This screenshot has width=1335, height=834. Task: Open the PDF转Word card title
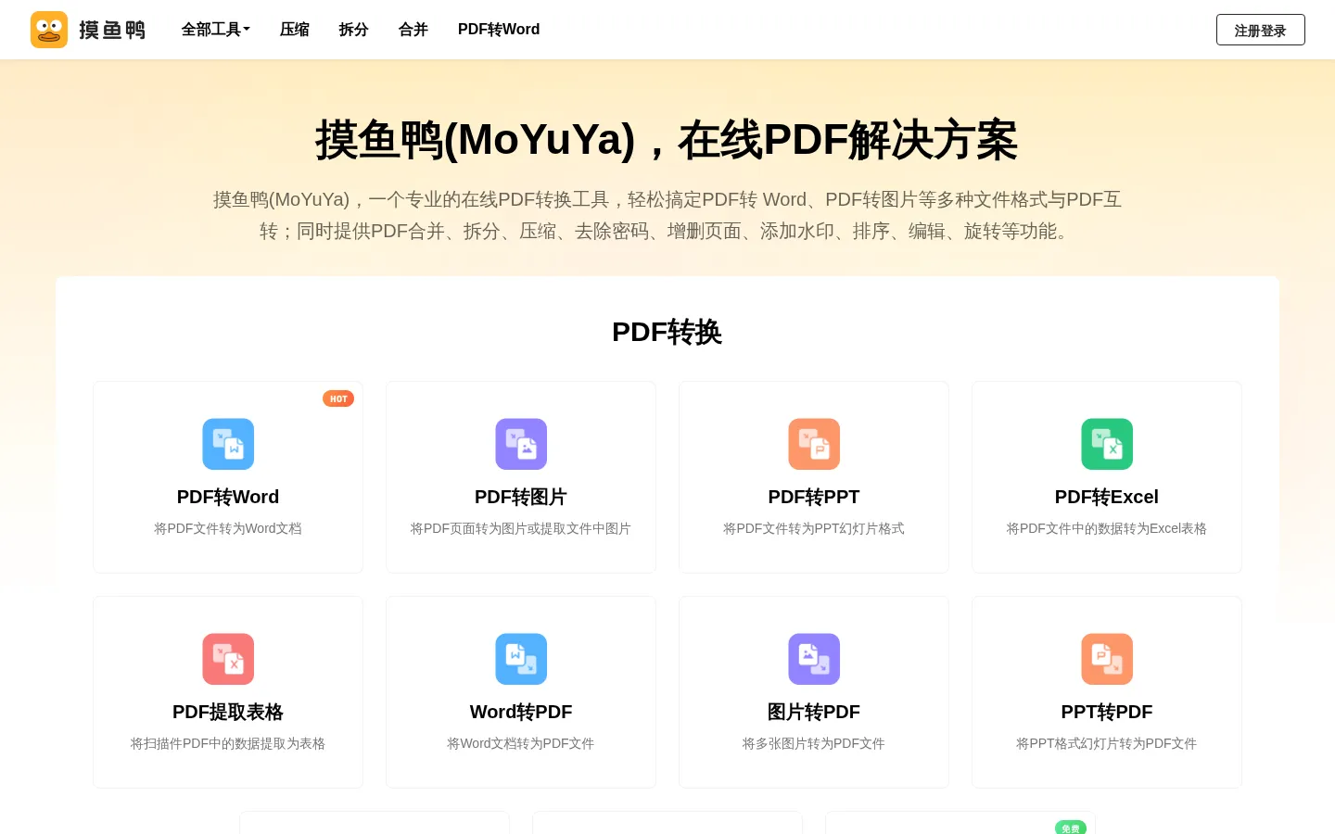tap(228, 497)
